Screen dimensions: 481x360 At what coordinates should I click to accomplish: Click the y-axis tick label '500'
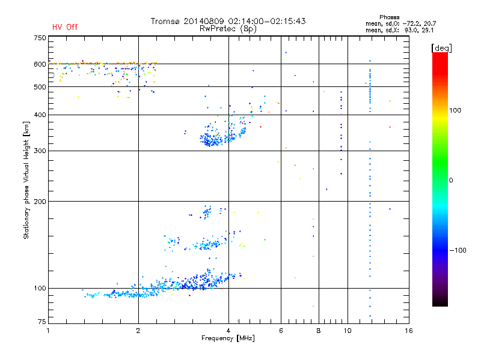(40, 87)
